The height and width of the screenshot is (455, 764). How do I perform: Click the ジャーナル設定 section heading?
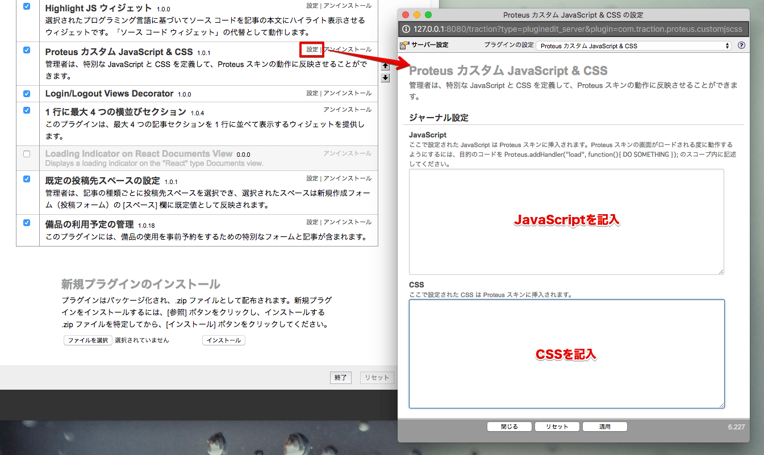click(439, 118)
